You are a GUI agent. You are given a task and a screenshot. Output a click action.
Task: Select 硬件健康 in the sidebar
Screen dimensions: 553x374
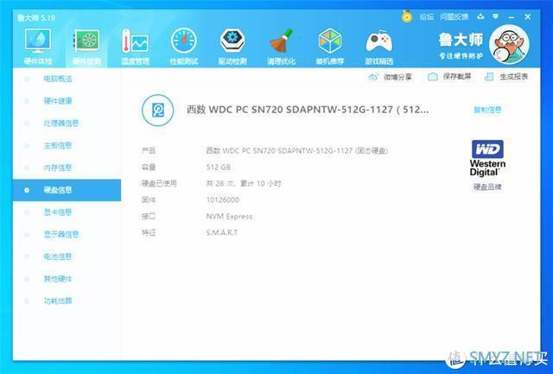pyautogui.click(x=58, y=101)
